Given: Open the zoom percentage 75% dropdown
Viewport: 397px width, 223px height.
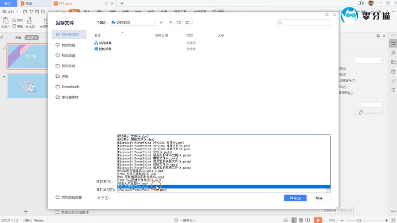Looking at the screenshot, I should [332, 220].
